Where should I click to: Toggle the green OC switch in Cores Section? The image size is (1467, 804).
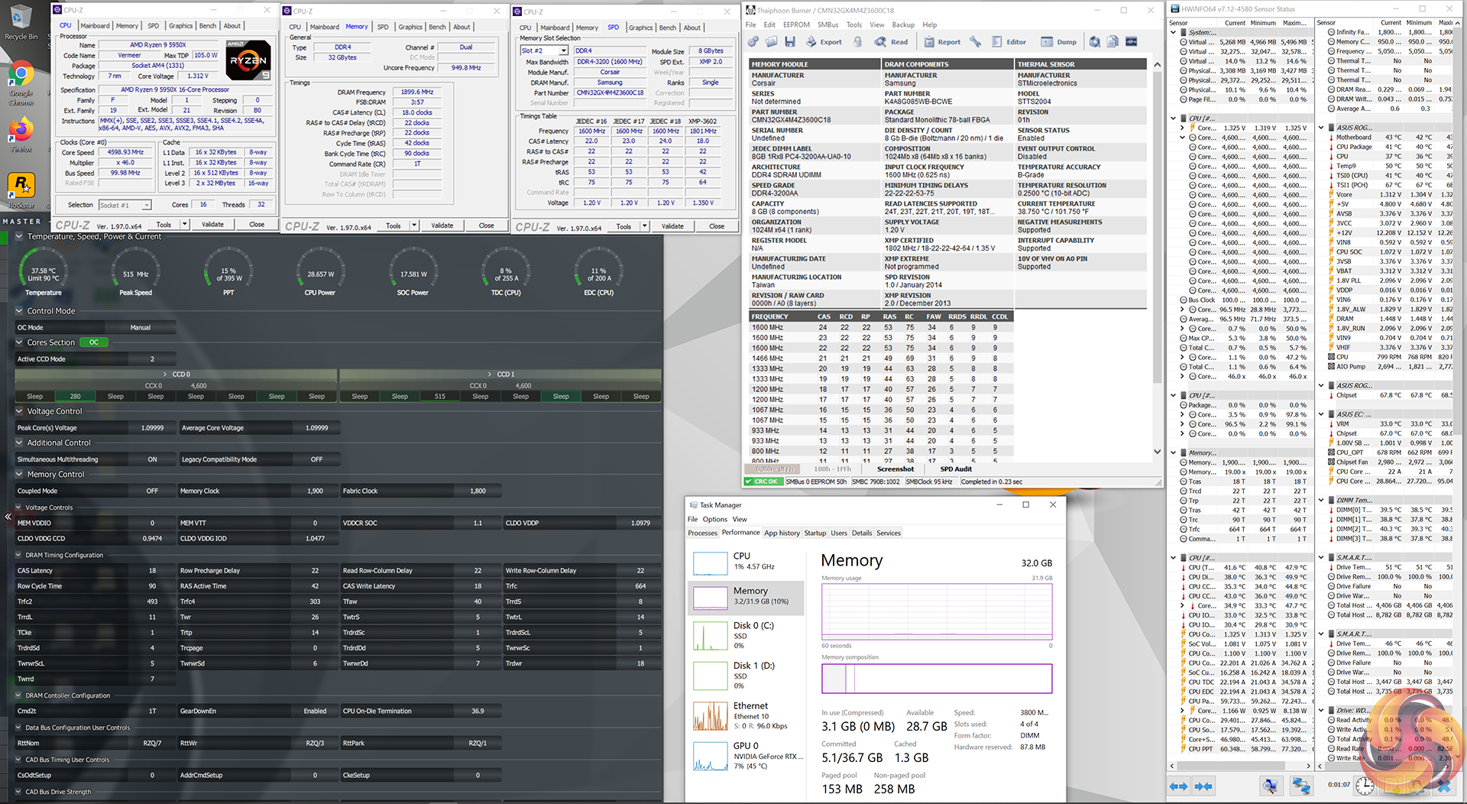click(x=93, y=342)
